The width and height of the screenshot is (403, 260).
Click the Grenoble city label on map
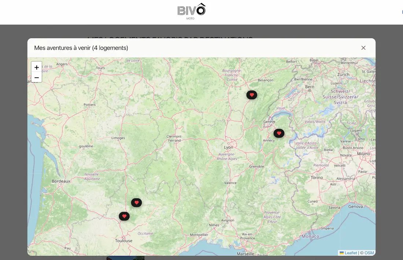click(256, 167)
